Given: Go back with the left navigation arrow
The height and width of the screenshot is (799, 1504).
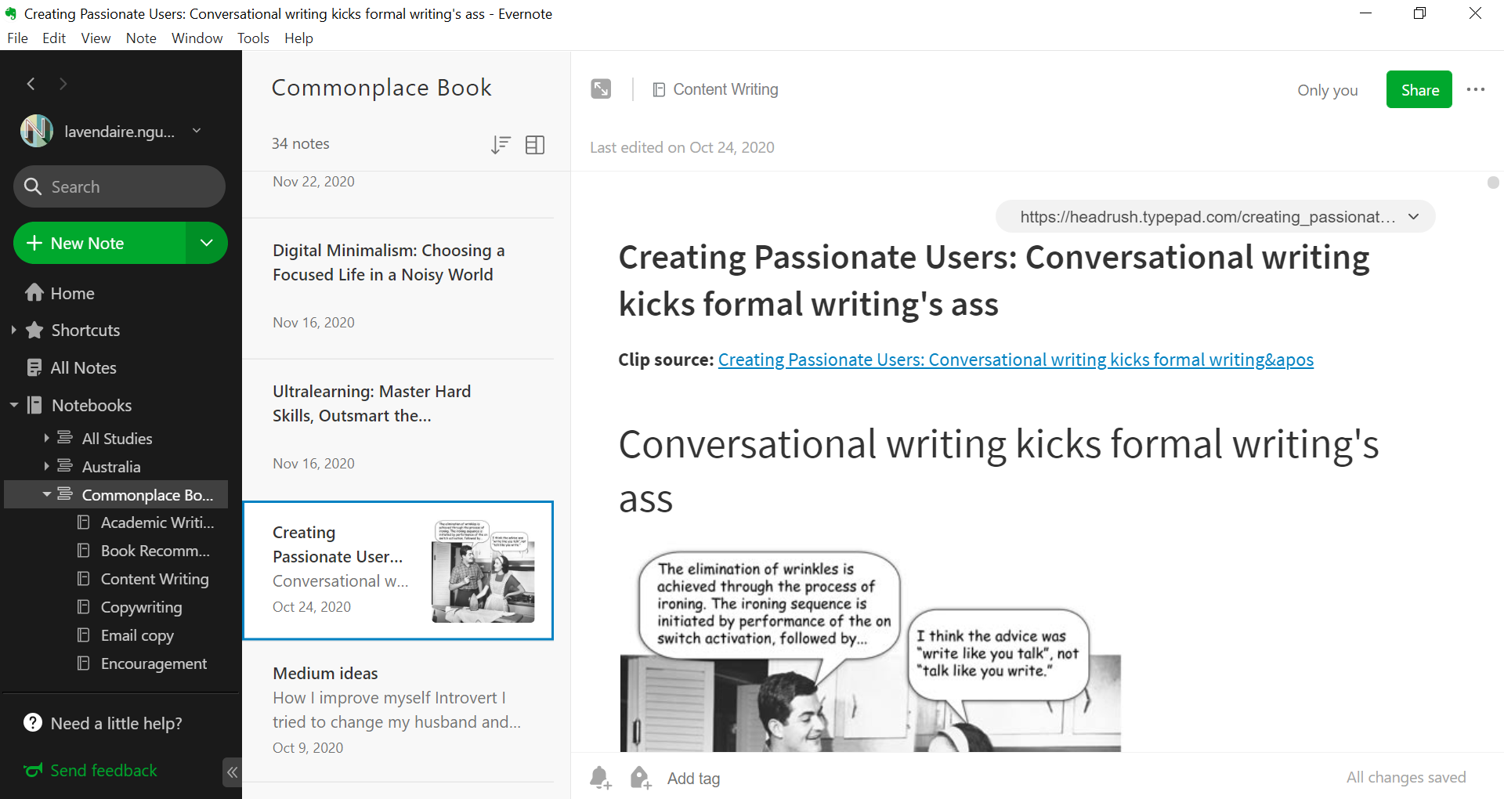Looking at the screenshot, I should tap(31, 84).
